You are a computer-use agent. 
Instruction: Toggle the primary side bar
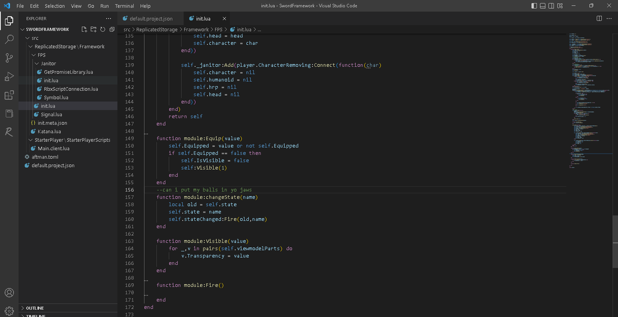coord(535,6)
